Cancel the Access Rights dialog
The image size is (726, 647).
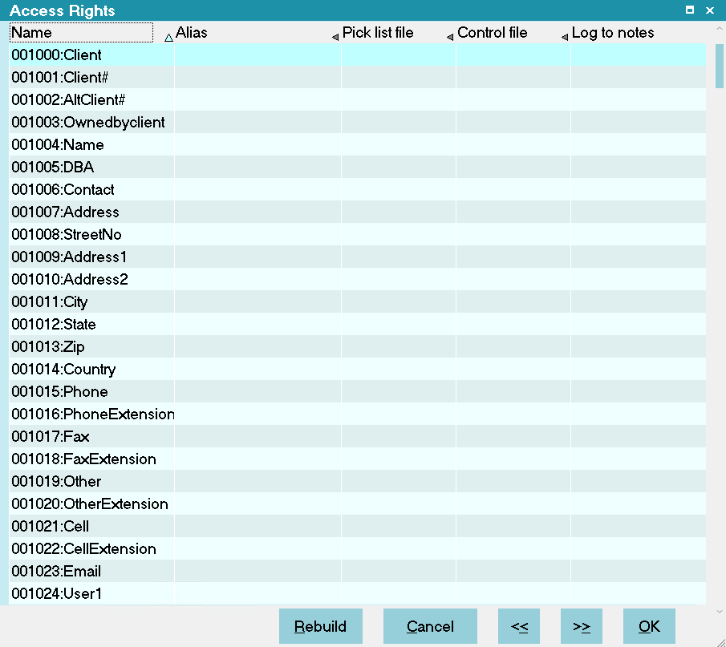pos(430,626)
